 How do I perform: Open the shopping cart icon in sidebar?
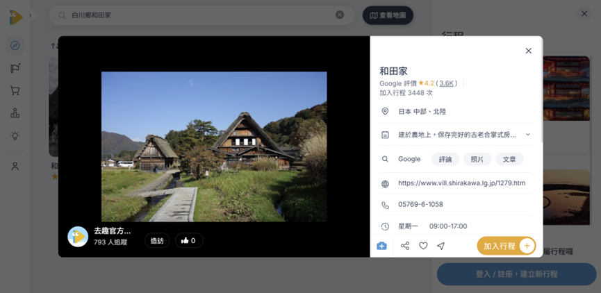pyautogui.click(x=15, y=90)
